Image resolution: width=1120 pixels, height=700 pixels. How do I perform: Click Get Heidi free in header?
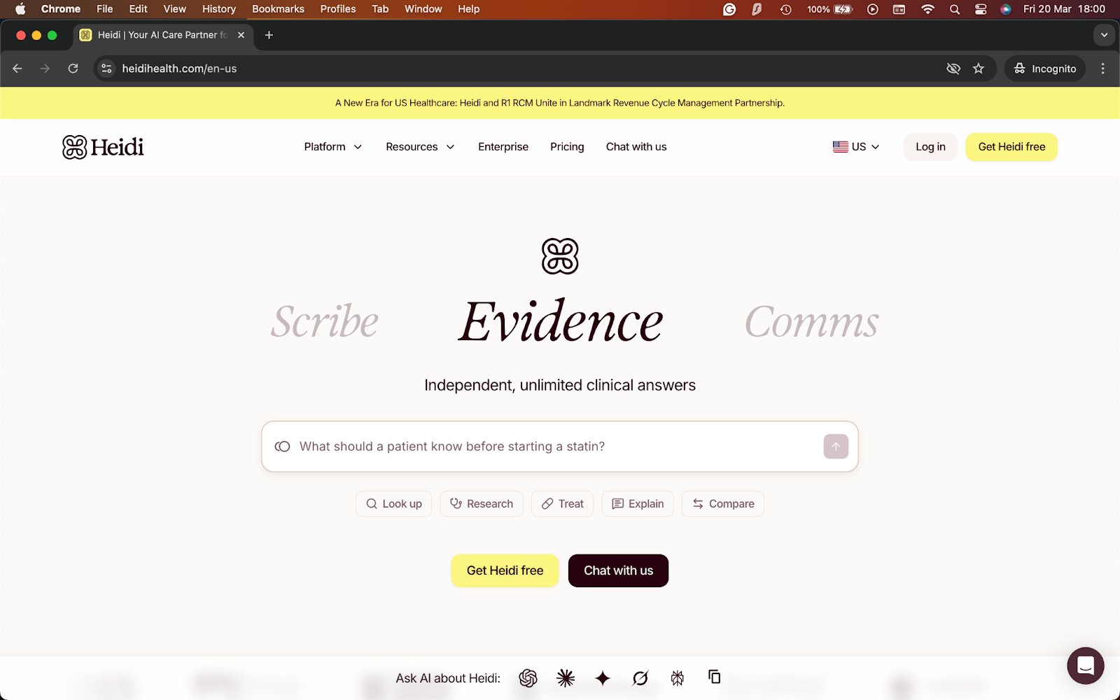(1011, 147)
